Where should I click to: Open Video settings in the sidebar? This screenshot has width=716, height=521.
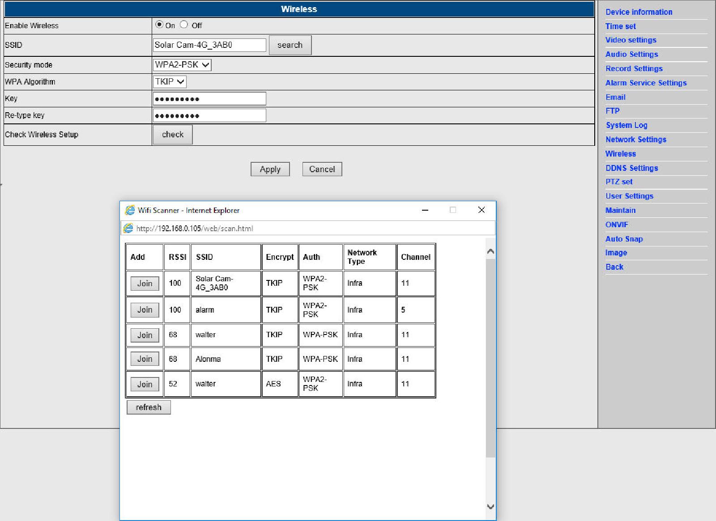[631, 40]
